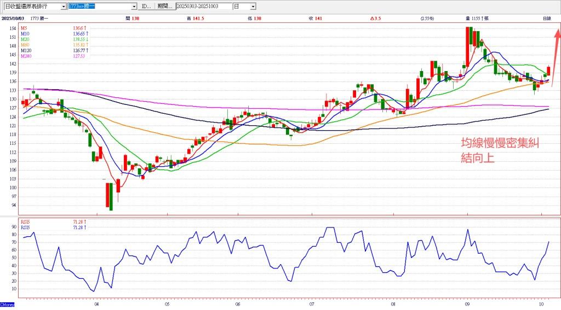The image size is (561, 310).
Task: Expand the 1773 勝一 stock selector arrow
Action: 134,7
